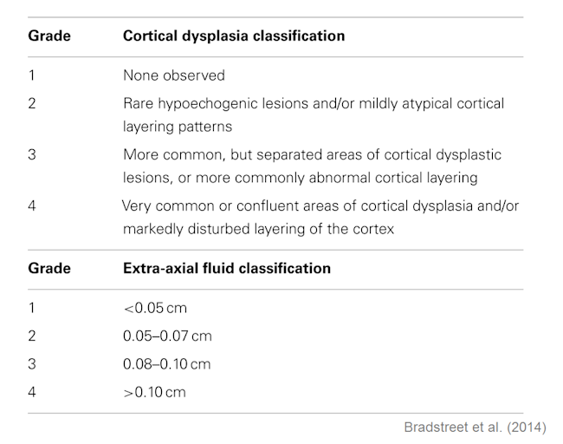Select the Extra-axial fluid classification header
The width and height of the screenshot is (563, 444).
coord(227,268)
